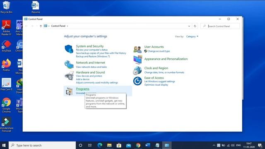Click the taskbar Type here to search box

[x=42, y=145]
